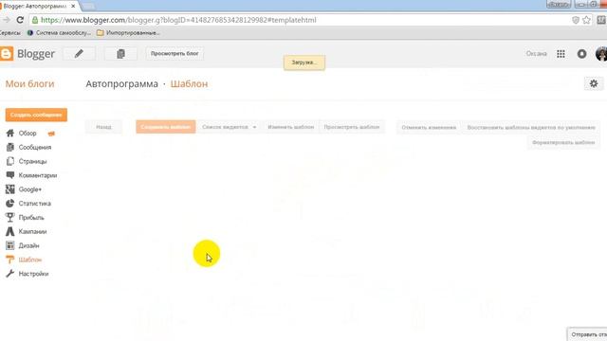Click the Сохранить шаблон orange button
The width and height of the screenshot is (607, 341).
tap(166, 127)
